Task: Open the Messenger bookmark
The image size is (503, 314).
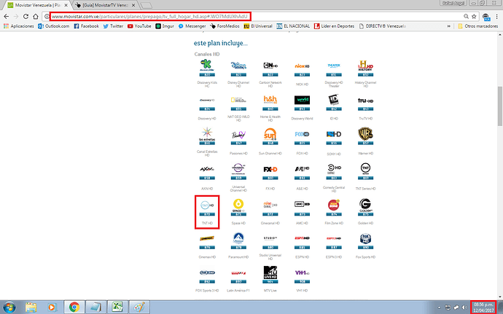Action: tap(192, 26)
